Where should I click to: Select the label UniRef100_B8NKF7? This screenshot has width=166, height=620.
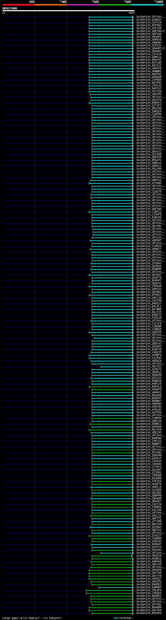[149, 444]
